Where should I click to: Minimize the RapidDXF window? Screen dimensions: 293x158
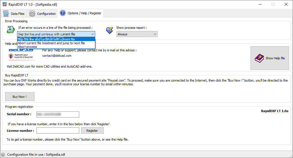point(260,4)
